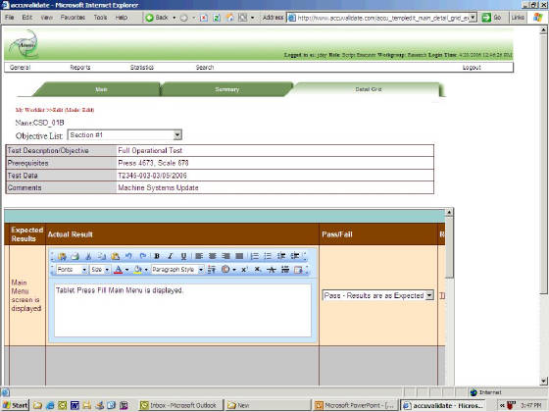Decrease indent in the editor toolbar
Screen dimensions: 549x412
tap(281, 256)
